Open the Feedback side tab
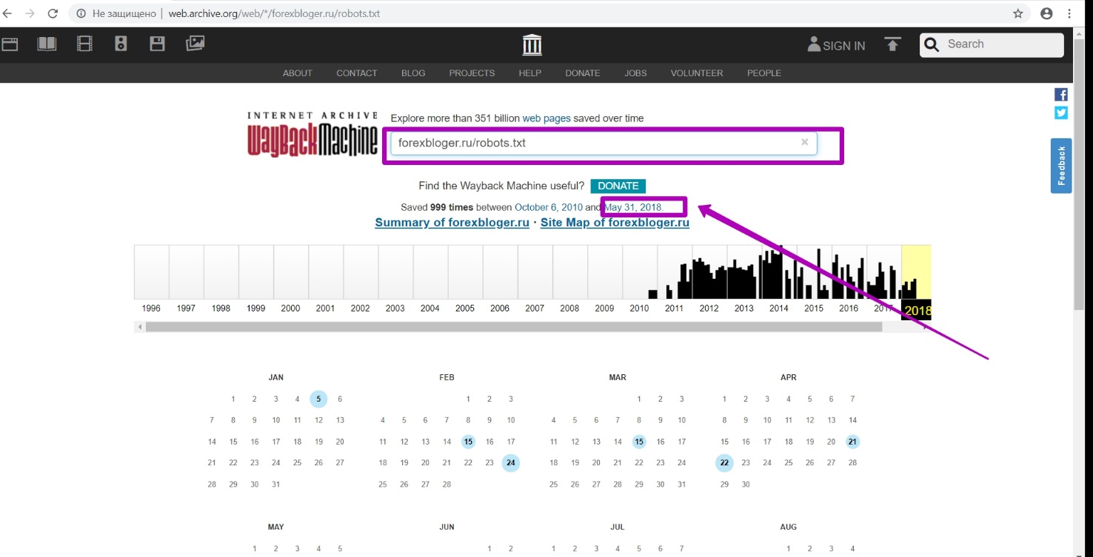This screenshot has width=1093, height=557. (1061, 166)
